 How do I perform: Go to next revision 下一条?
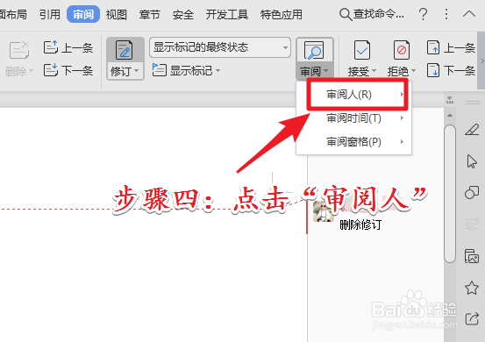[451, 70]
